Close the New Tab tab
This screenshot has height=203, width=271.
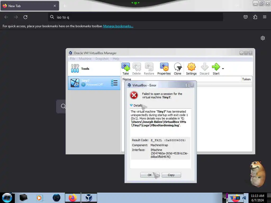tap(55, 6)
